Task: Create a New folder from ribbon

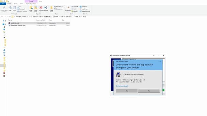Action: pyautogui.click(x=51, y=9)
